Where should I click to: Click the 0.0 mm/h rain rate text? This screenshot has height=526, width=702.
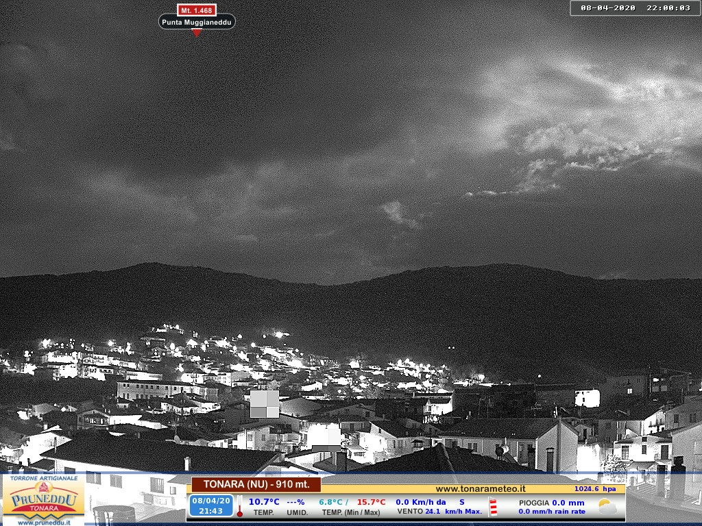[x=552, y=511]
